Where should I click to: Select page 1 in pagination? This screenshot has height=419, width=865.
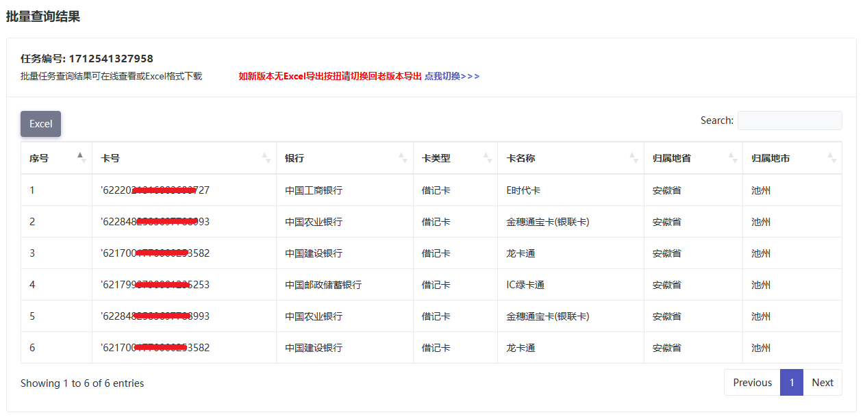click(792, 383)
